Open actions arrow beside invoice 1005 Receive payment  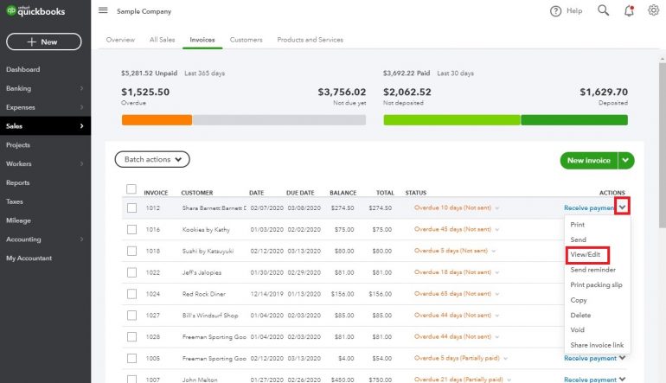(x=622, y=358)
